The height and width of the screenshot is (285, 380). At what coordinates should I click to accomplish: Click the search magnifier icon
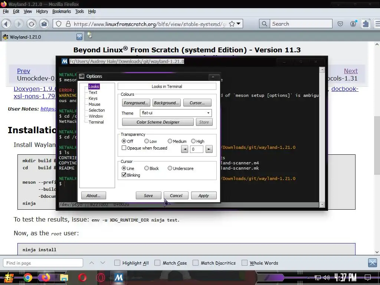coord(264,24)
